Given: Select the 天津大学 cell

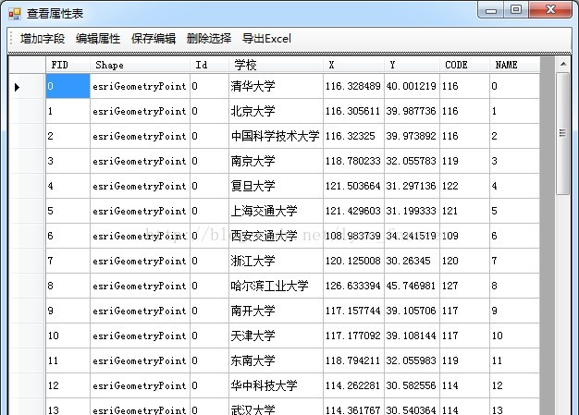Looking at the screenshot, I should [276, 336].
